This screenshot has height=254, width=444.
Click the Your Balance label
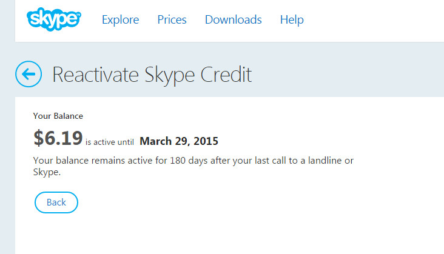point(58,115)
